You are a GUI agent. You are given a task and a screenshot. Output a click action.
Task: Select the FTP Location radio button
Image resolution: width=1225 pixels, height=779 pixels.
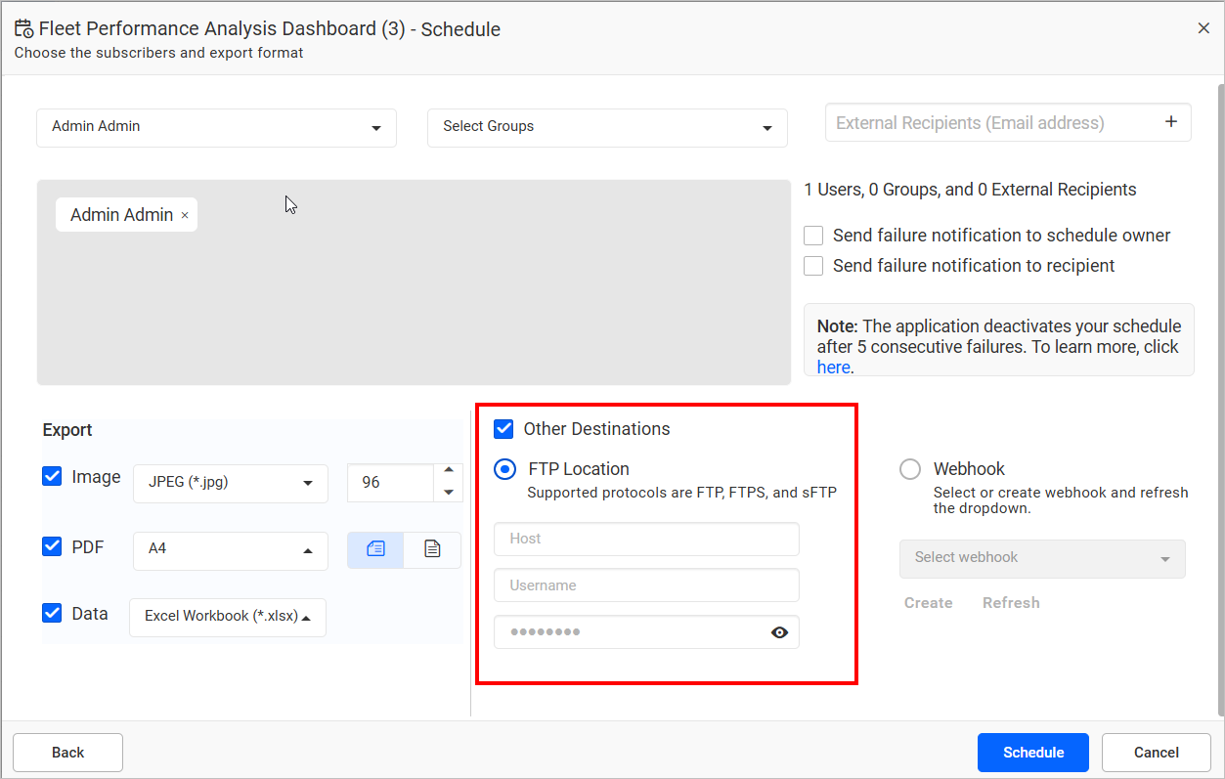point(504,468)
